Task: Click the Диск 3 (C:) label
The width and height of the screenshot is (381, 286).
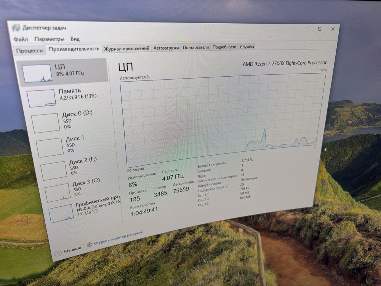Action: [86, 182]
